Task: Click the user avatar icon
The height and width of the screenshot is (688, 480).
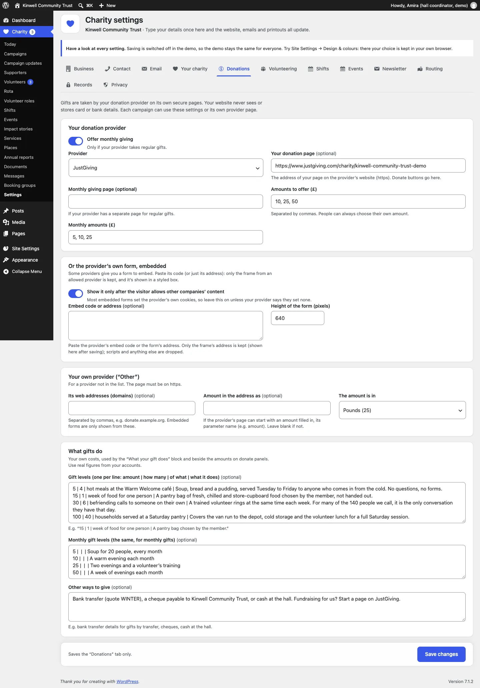Action: click(x=473, y=5)
